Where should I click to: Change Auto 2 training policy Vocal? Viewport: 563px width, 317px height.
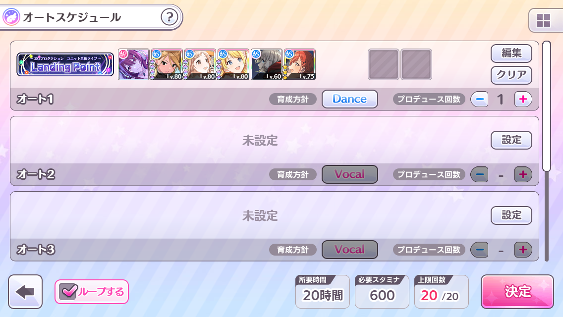click(350, 174)
